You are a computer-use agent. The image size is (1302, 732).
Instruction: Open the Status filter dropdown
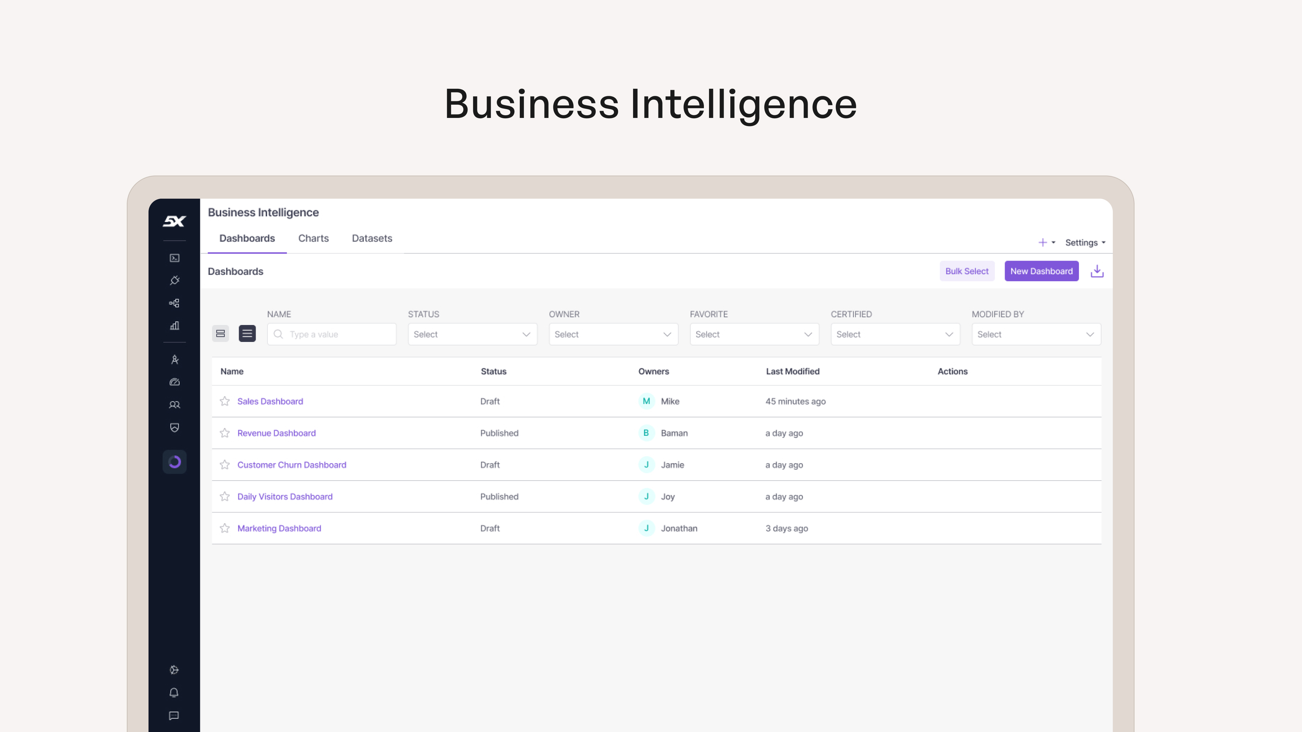pos(472,334)
